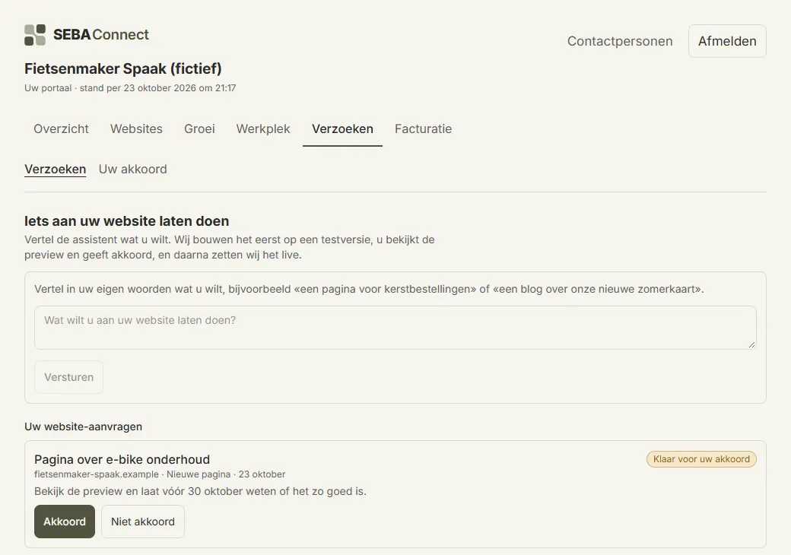Switch to the Uw akkoord sub-tab
791x555 pixels.
132,170
